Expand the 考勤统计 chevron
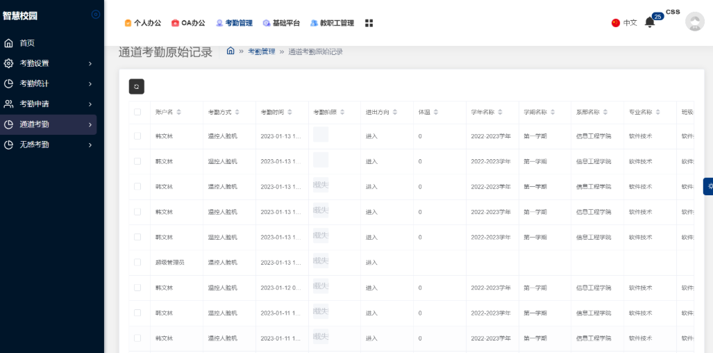The height and width of the screenshot is (353, 713). pyautogui.click(x=90, y=83)
